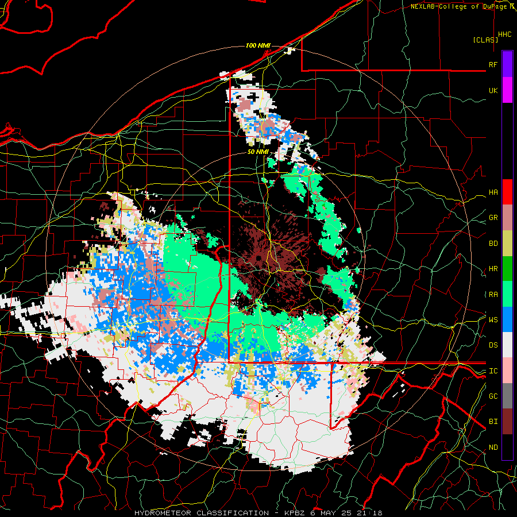The width and height of the screenshot is (517, 517).
Task: Click the DS legend label
Action: (x=493, y=345)
